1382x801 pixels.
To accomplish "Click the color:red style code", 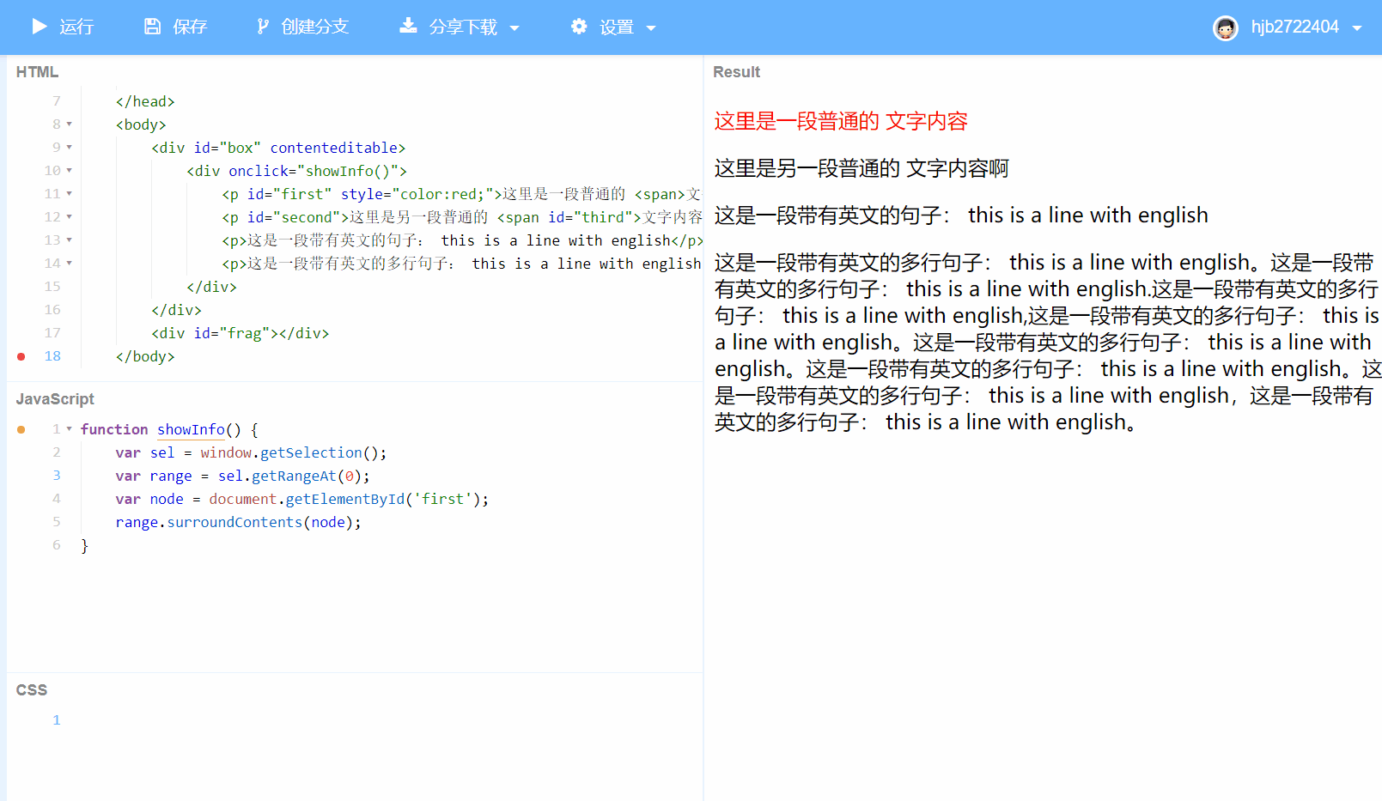I will pyautogui.click(x=441, y=194).
